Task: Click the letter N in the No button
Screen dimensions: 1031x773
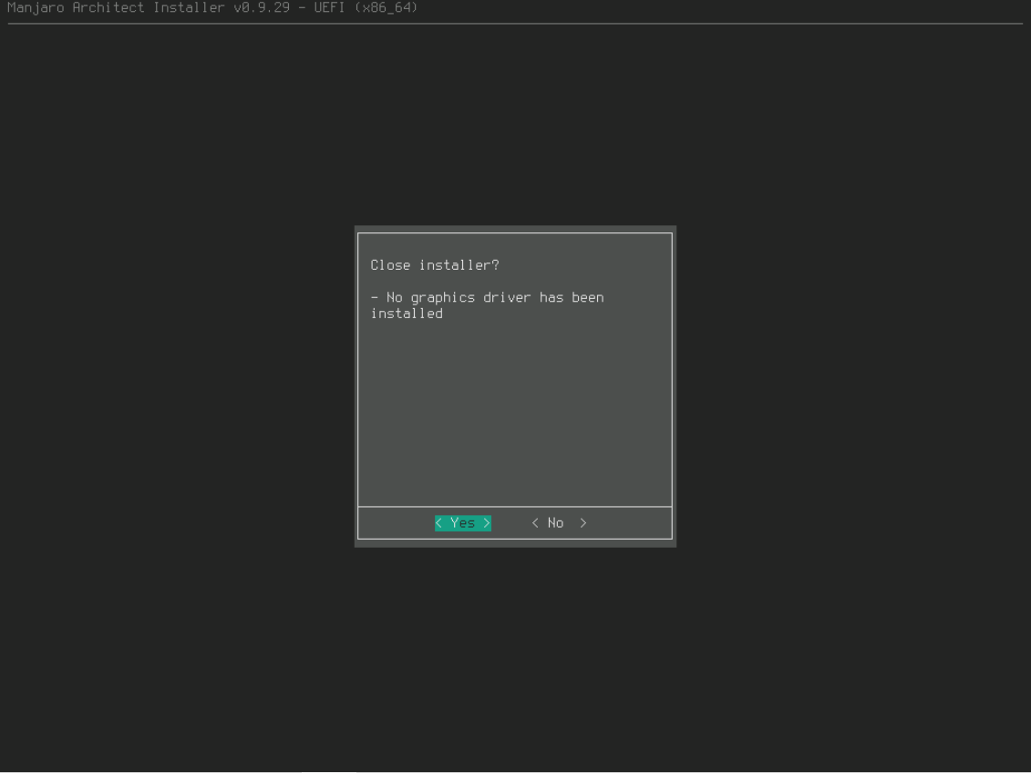Action: [x=551, y=523]
